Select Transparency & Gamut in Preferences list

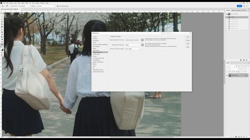click(x=98, y=58)
